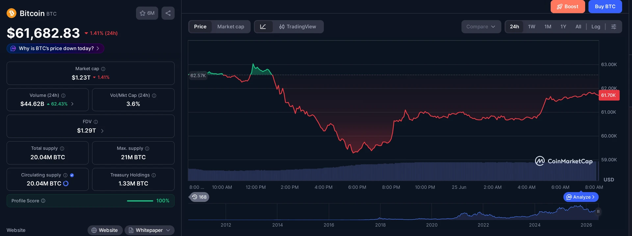This screenshot has height=236, width=632.
Task: Open the share icon button
Action: point(168,13)
